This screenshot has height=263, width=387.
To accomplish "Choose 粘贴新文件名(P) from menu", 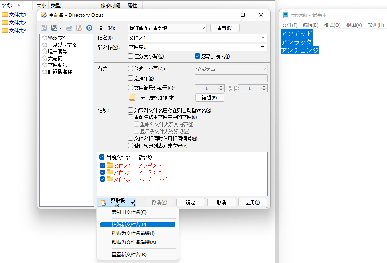I will pyautogui.click(x=138, y=224).
